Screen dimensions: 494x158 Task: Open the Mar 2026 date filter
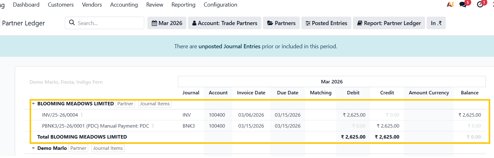(167, 23)
